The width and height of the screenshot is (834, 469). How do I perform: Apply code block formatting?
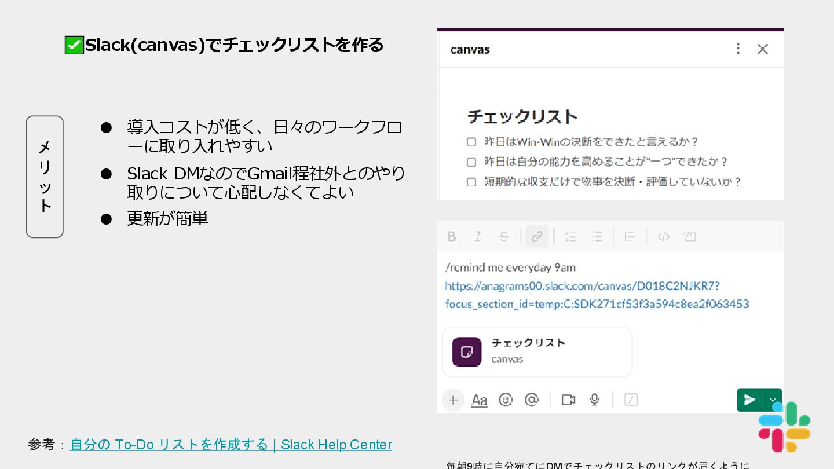pyautogui.click(x=689, y=236)
